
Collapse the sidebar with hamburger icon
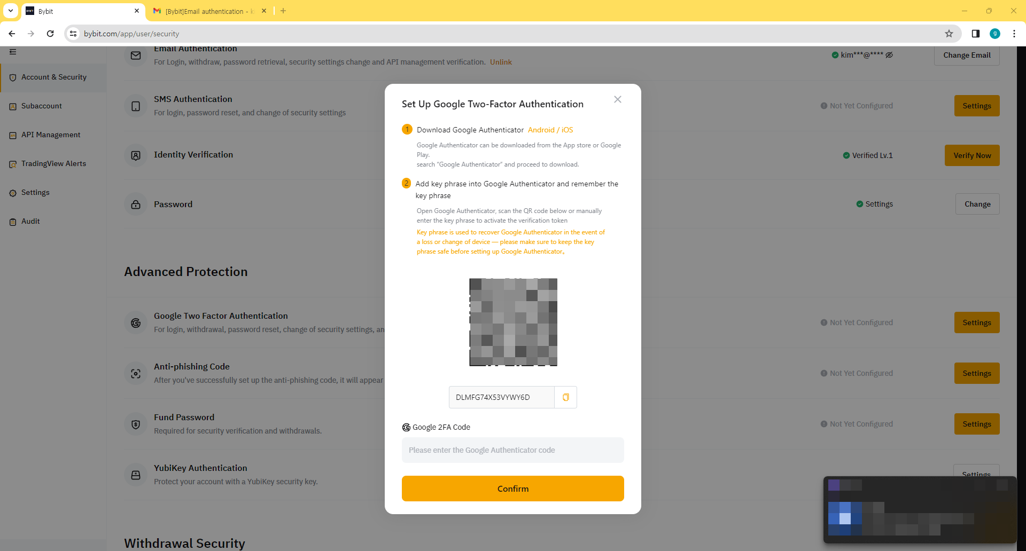click(13, 52)
